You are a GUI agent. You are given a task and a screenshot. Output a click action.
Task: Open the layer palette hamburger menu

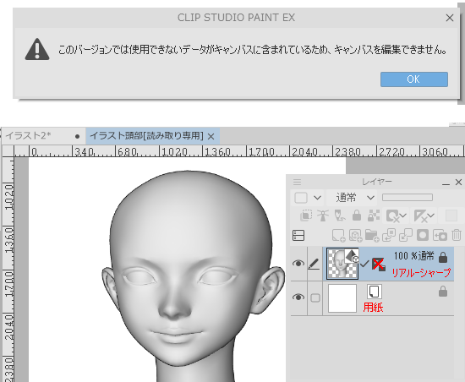coord(297,182)
